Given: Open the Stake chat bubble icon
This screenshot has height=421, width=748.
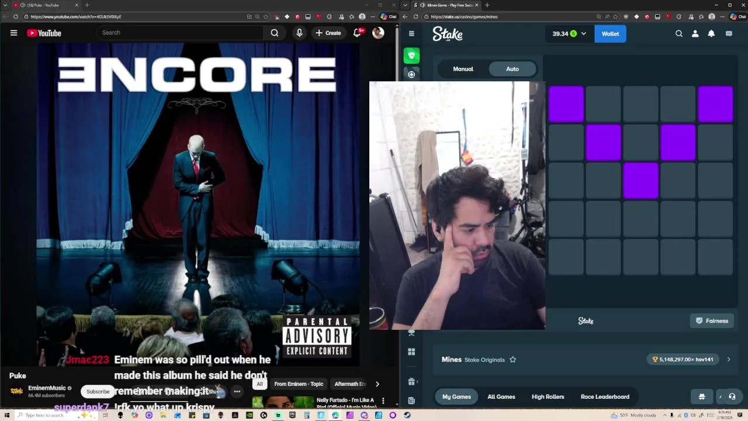Looking at the screenshot, I should 729,33.
